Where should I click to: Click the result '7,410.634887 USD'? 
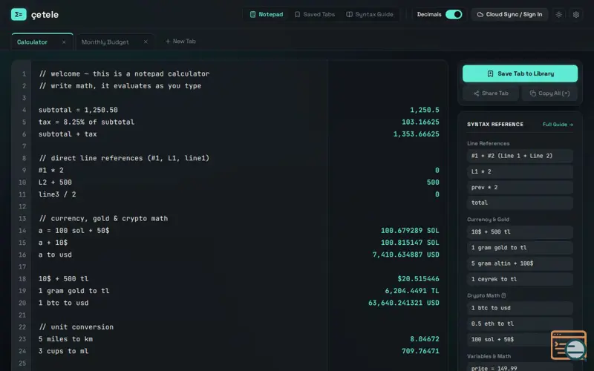405,255
